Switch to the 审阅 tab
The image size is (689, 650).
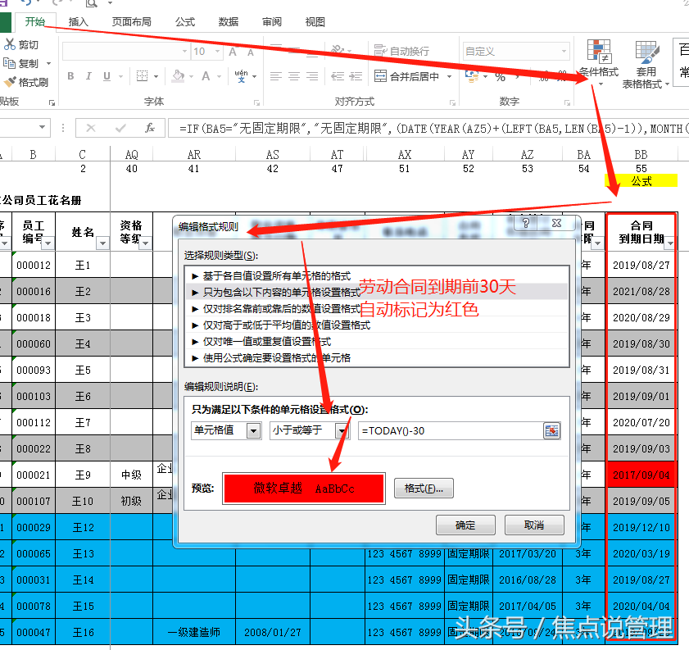click(272, 21)
